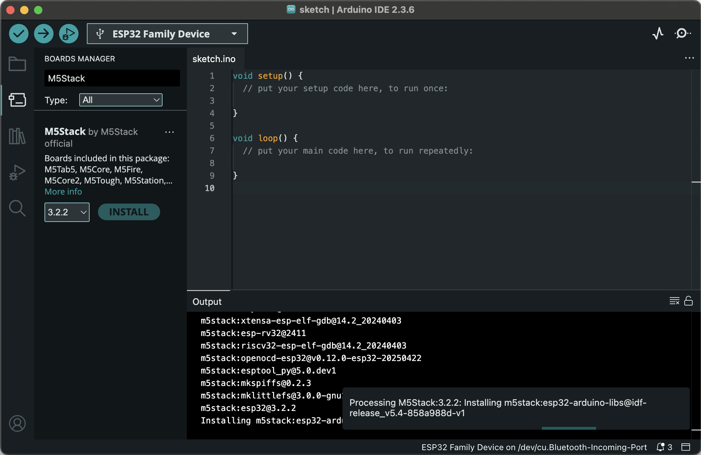Start debugging with the debug toolbar button
The width and height of the screenshot is (701, 455).
pos(68,34)
